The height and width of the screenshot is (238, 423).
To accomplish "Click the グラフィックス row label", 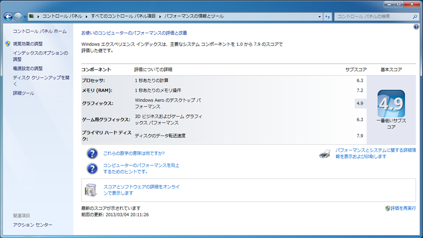I will coord(97,103).
